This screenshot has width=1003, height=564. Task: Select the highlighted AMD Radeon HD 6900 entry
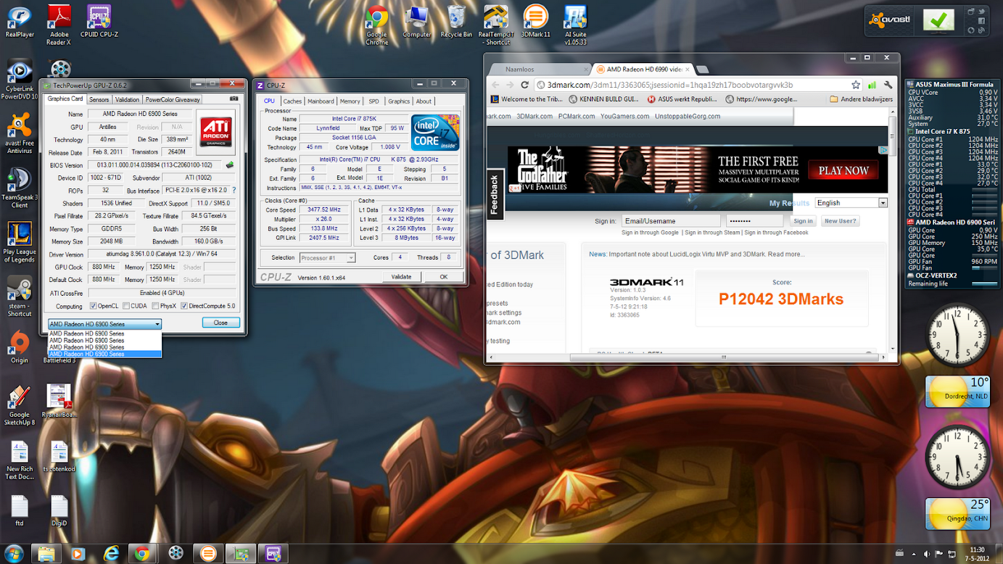coord(104,354)
